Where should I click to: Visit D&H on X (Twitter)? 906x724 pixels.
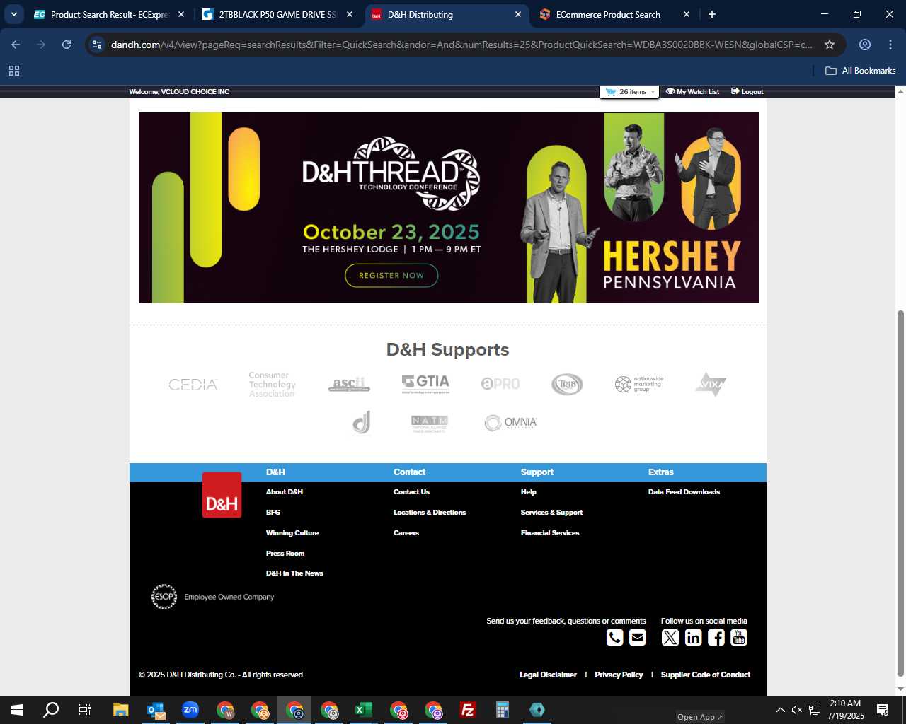click(670, 637)
